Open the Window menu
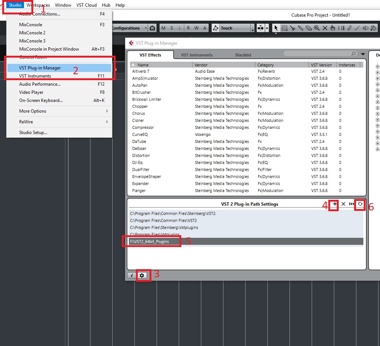Image resolution: width=380 pixels, height=346 pixels. [x=63, y=5]
